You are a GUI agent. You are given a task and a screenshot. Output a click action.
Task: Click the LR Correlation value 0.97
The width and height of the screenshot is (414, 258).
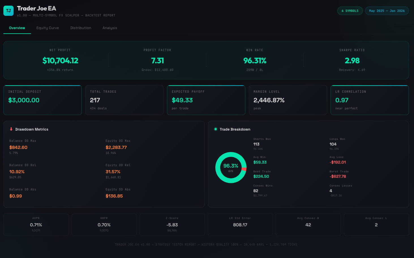point(342,100)
